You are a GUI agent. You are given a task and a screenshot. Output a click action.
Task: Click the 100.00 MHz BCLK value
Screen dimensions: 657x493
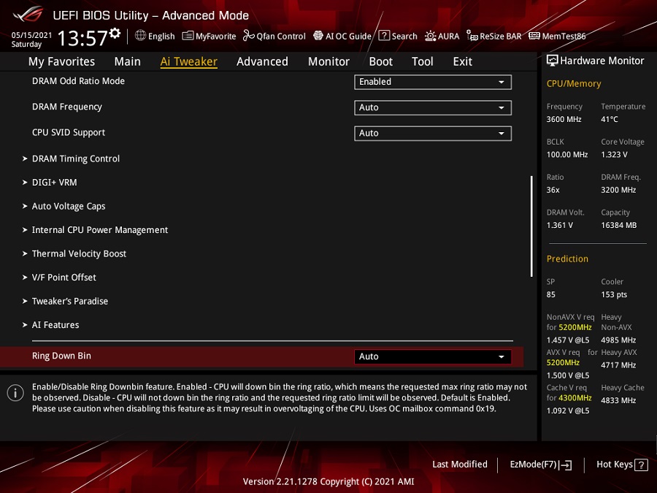coord(567,155)
